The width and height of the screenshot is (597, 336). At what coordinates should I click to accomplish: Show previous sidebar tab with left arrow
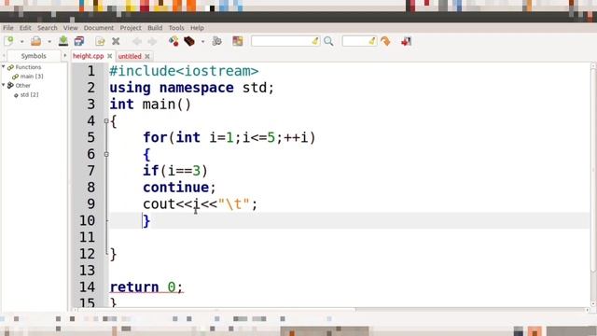pyautogui.click(x=4, y=56)
